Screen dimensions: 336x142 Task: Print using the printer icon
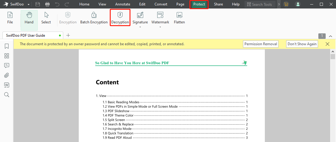(47, 4)
